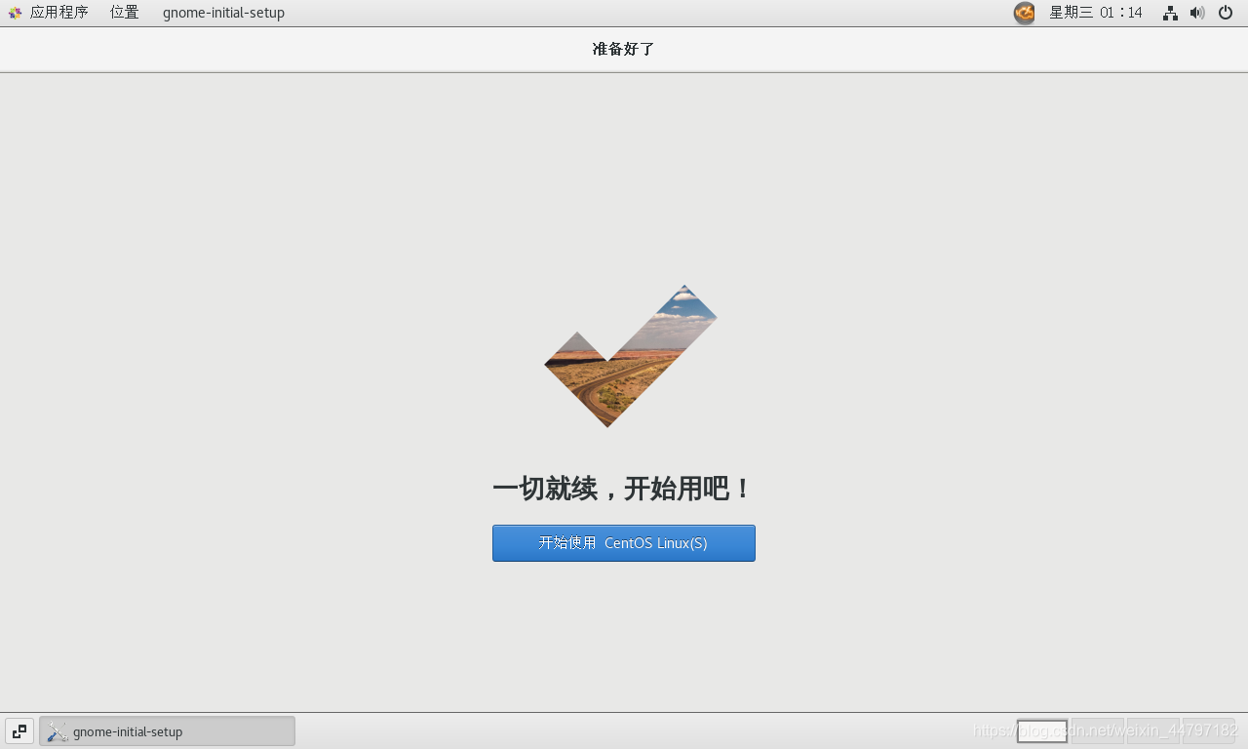
Task: Click the Start using CentOS Linux button
Action: (x=624, y=543)
